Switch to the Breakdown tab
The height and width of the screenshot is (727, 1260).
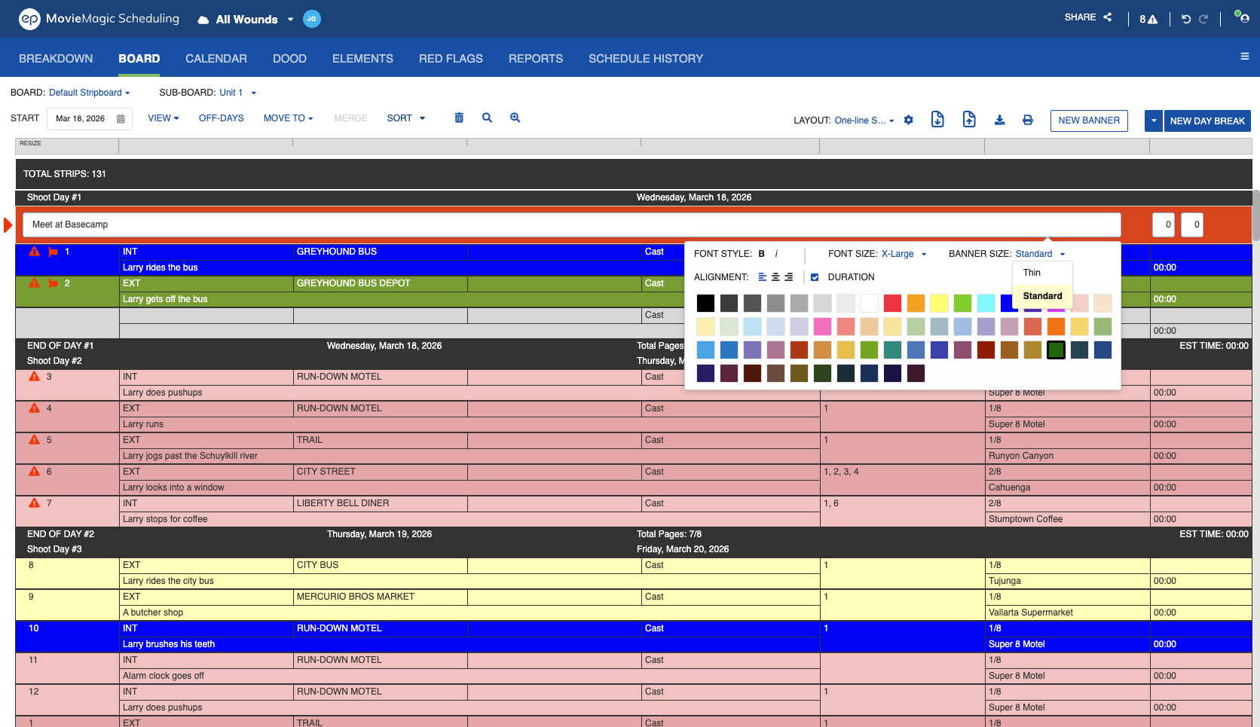[56, 59]
